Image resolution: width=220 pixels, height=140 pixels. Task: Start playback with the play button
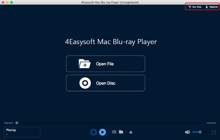(x=103, y=132)
